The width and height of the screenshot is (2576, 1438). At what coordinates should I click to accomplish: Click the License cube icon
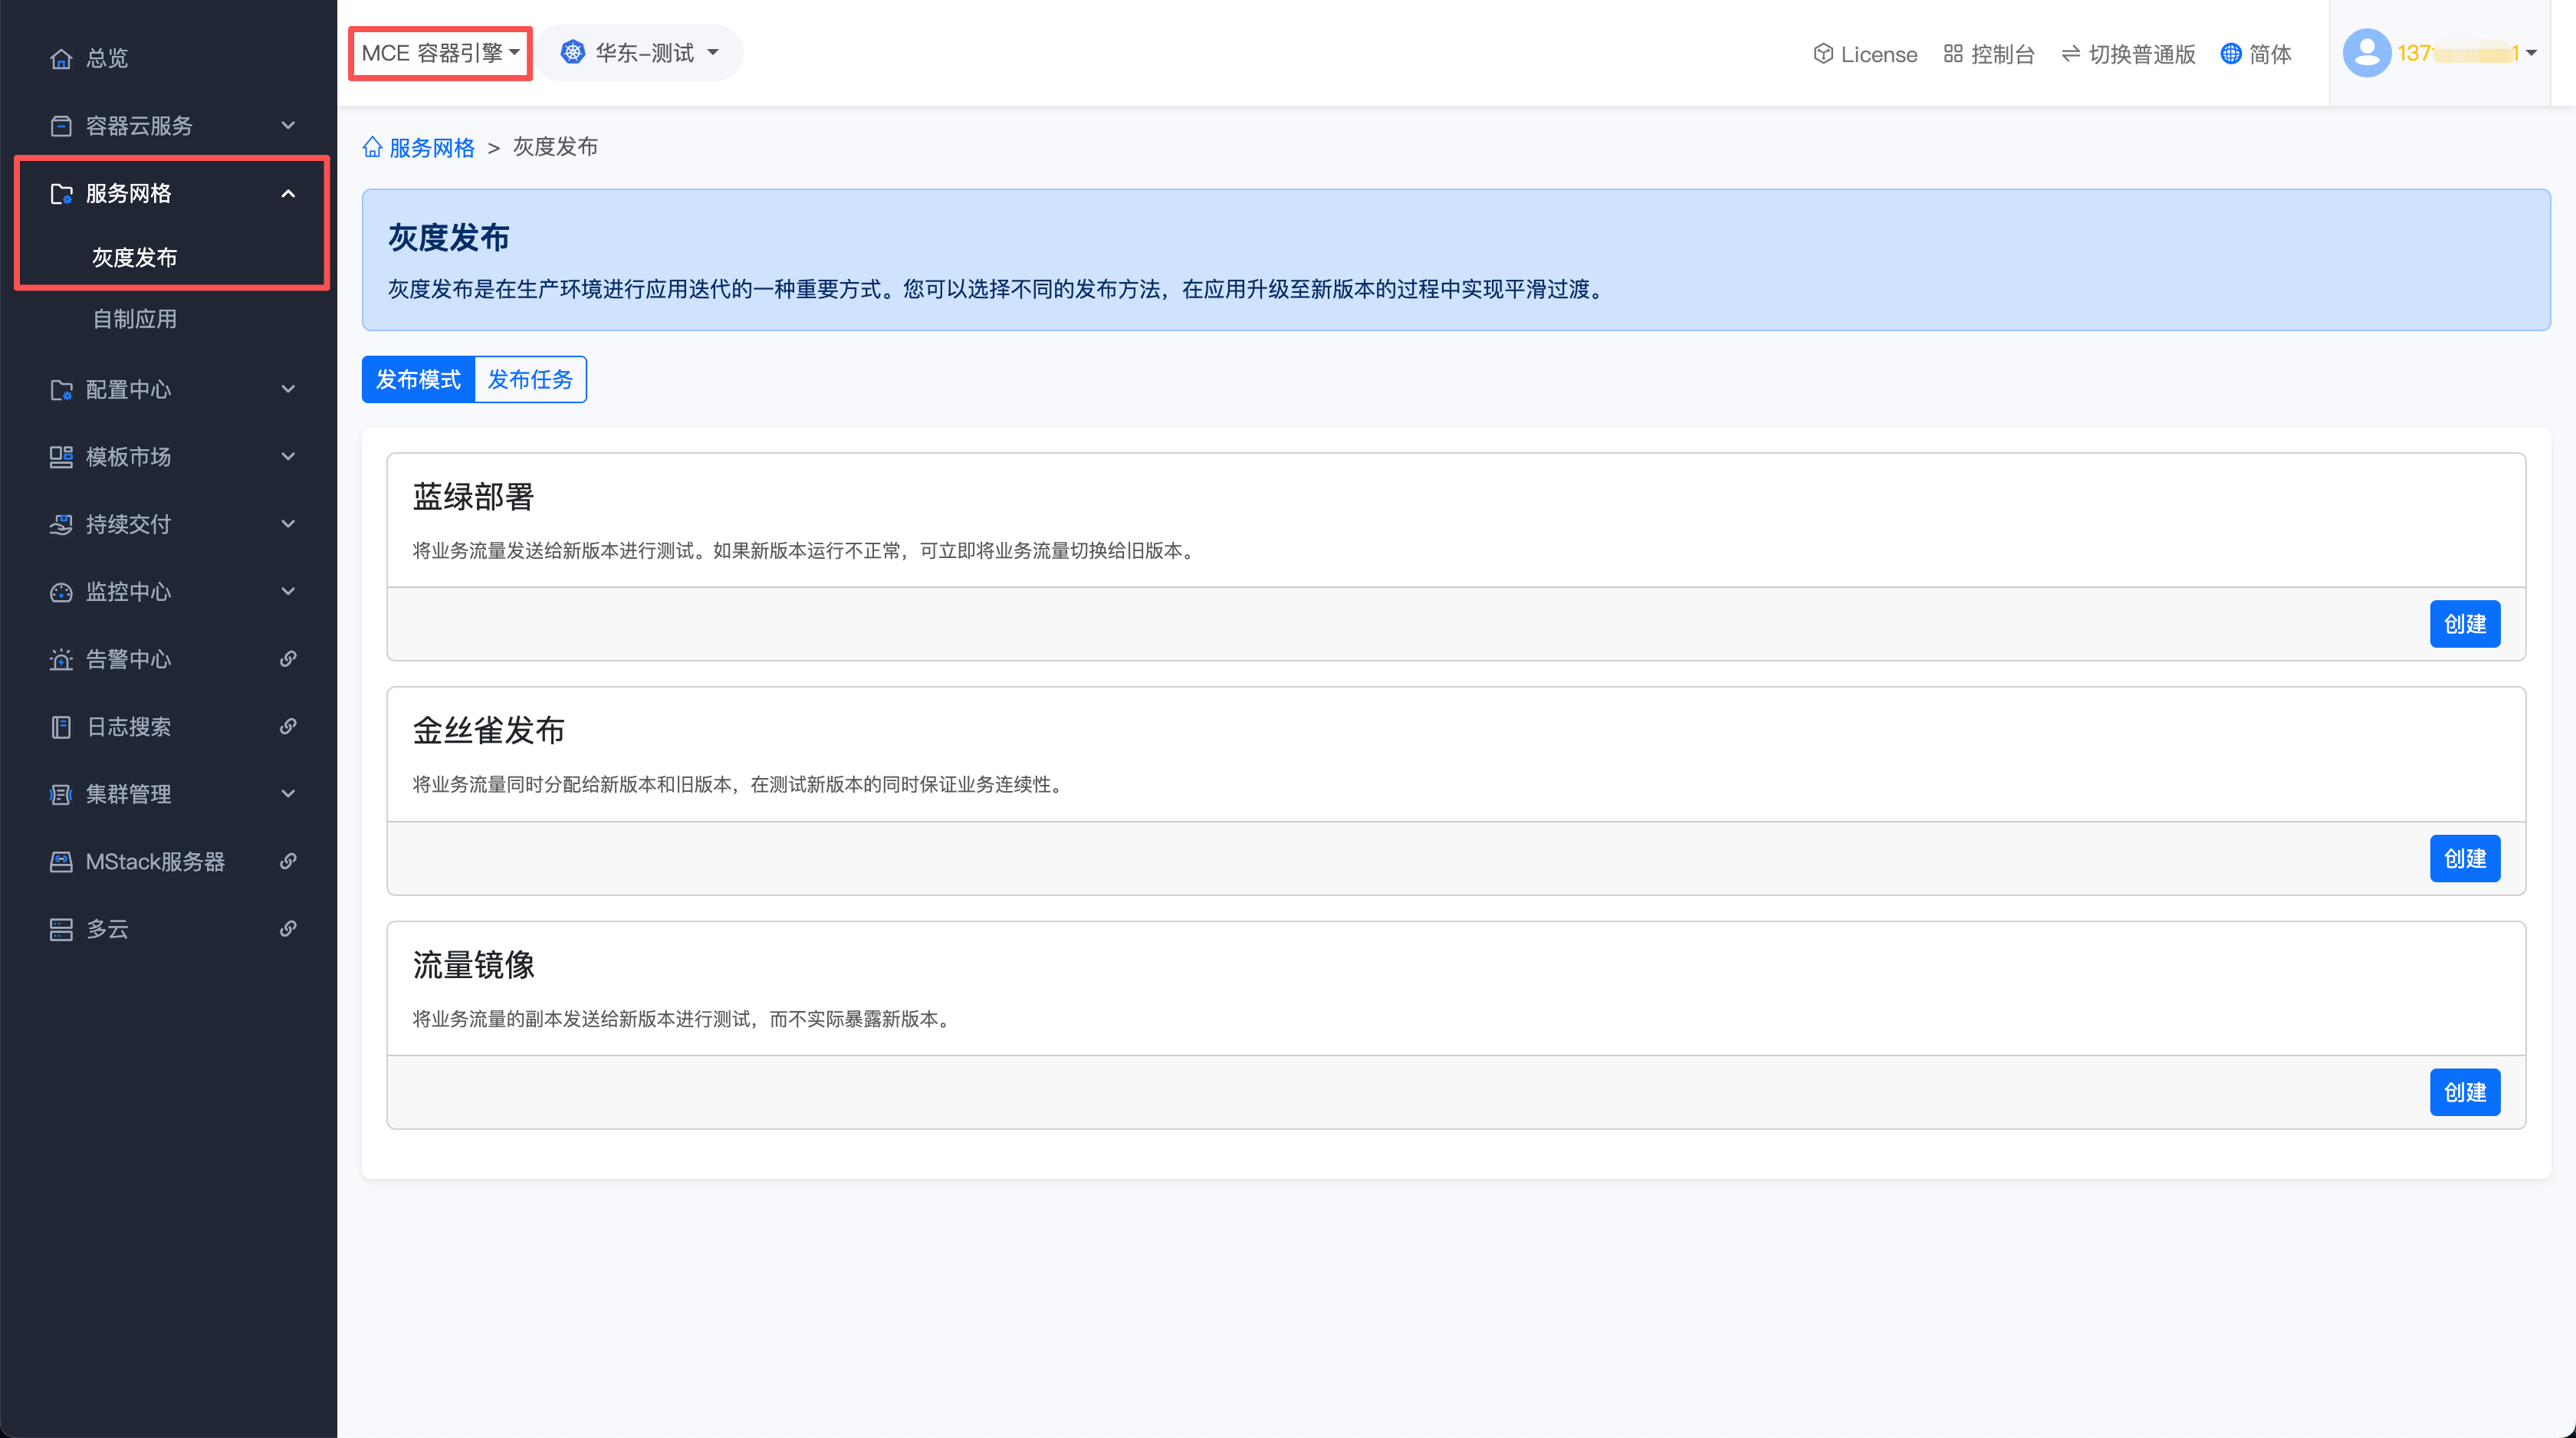1822,54
